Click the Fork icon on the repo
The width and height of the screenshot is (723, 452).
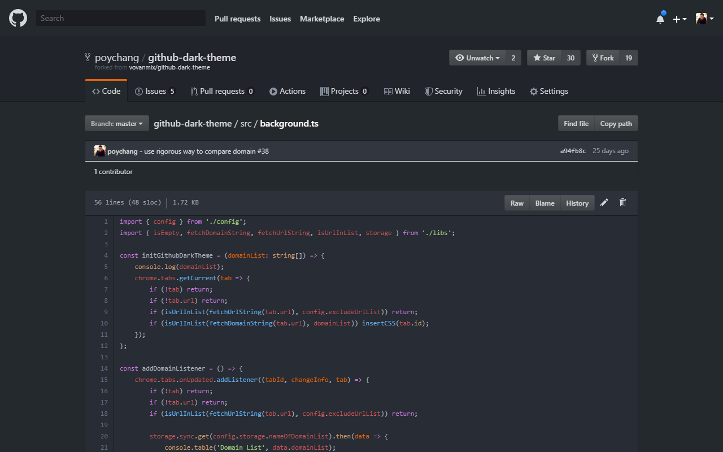click(595, 57)
